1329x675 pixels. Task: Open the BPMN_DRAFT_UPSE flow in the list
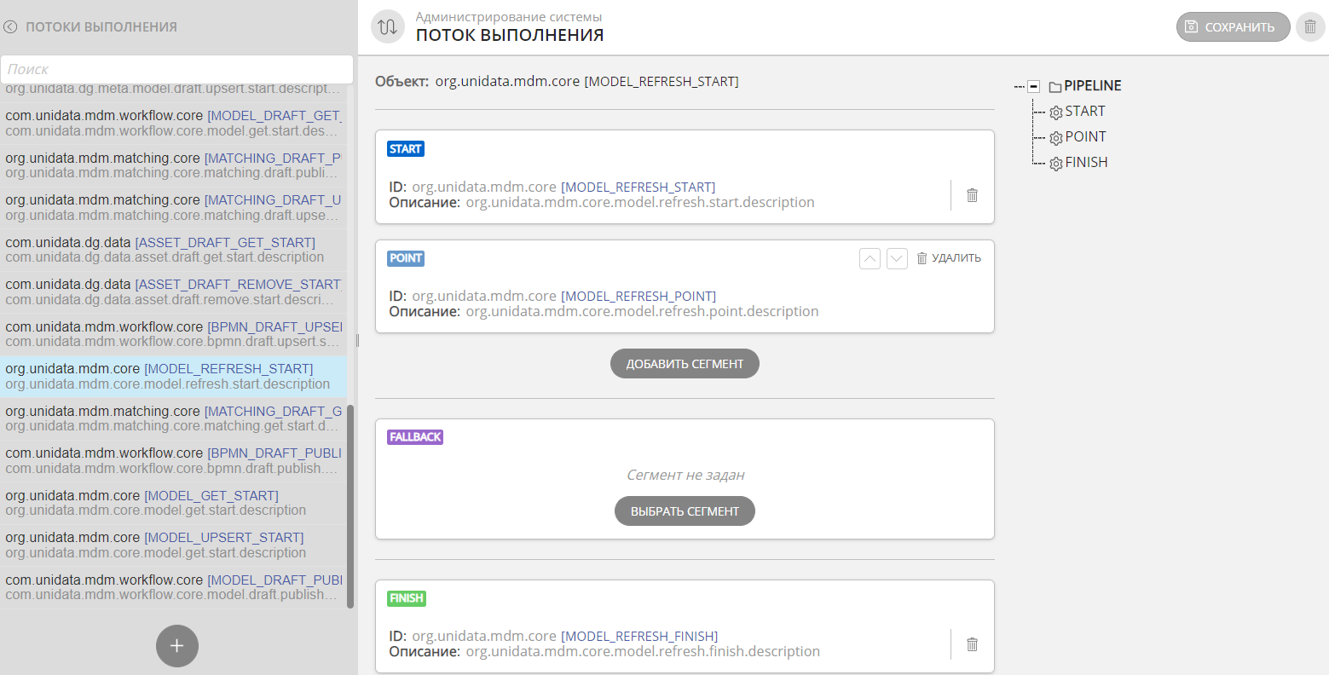tap(174, 334)
